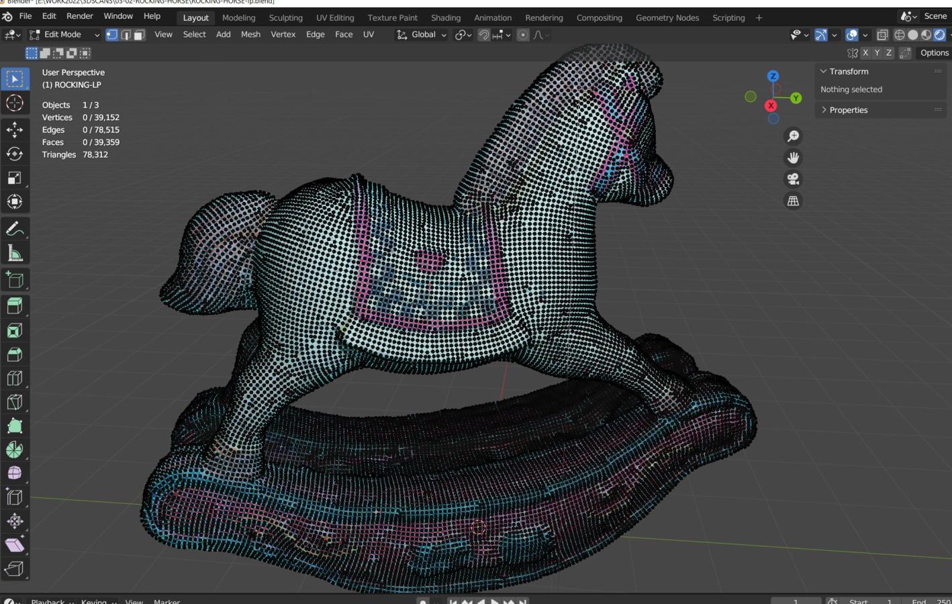Select the Transform tool
The width and height of the screenshot is (952, 604).
pos(15,202)
